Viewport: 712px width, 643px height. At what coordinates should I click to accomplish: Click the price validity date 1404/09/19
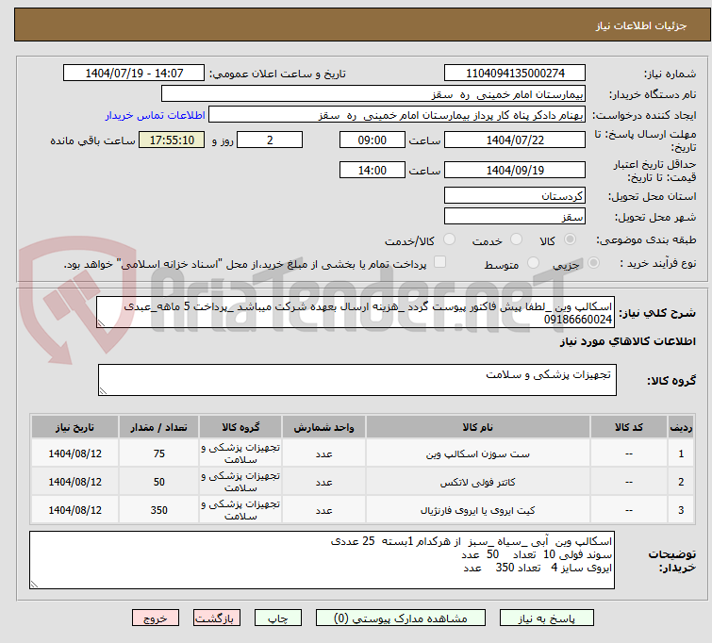(515, 170)
